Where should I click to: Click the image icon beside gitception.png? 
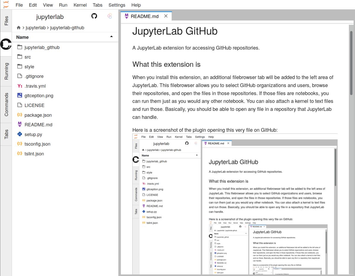click(20, 96)
